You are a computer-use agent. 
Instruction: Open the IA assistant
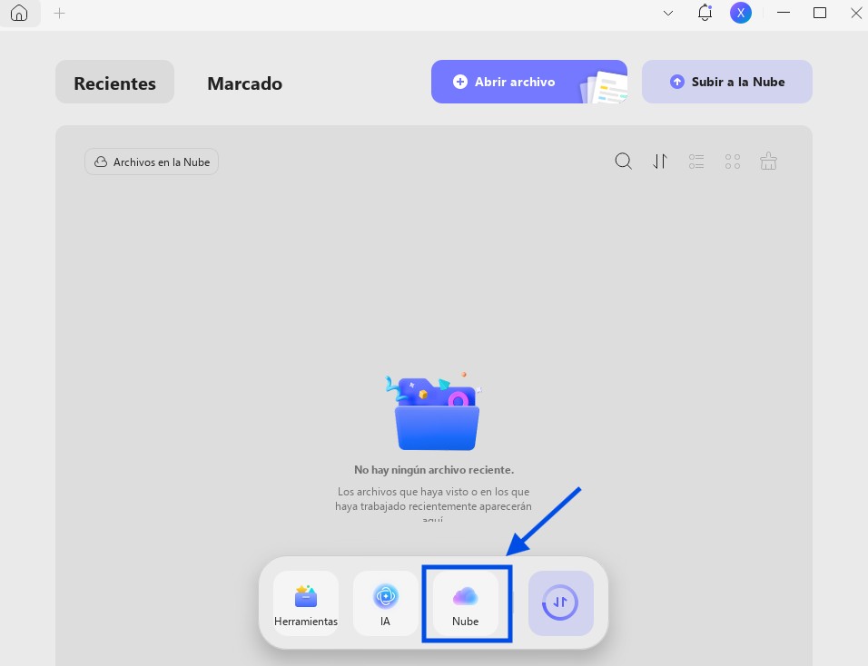(385, 603)
